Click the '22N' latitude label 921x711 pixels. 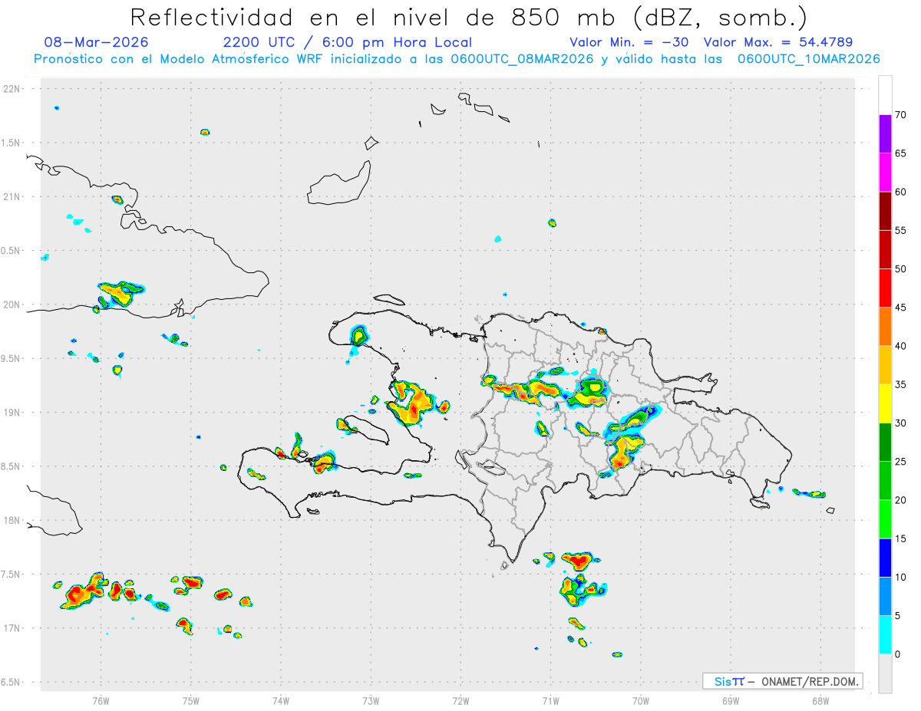(x=12, y=89)
